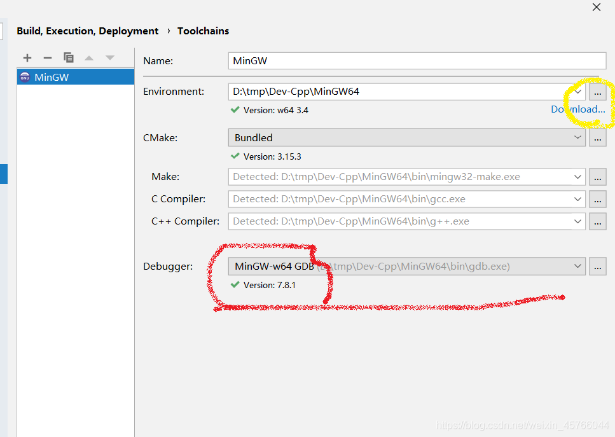Move toolchain up with arrow icon
The image size is (615, 437).
[89, 58]
